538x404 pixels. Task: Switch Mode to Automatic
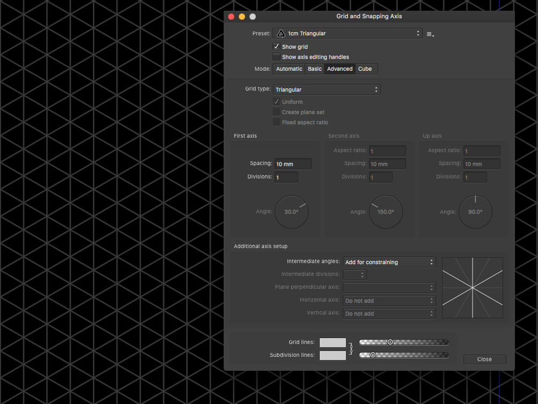pyautogui.click(x=289, y=69)
